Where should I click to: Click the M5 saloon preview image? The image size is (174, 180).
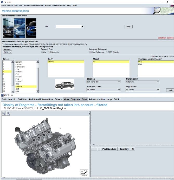[65, 84]
